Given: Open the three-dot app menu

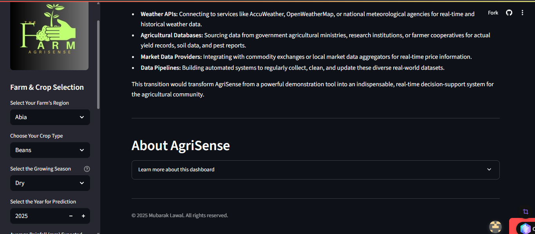Looking at the screenshot, I should 522,13.
